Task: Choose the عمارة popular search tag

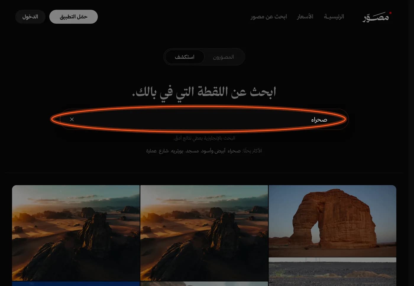Action: coord(151,151)
